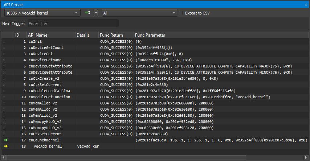
Task: Click the row marker beside cuModuleGetFunction
Action: [4, 97]
